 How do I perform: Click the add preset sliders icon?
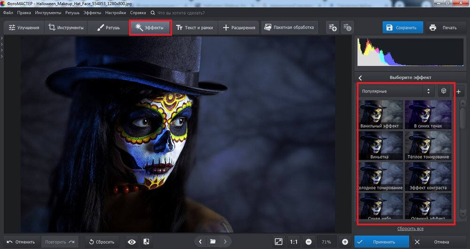[333, 27]
